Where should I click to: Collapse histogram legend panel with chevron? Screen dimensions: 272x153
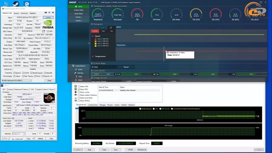pyautogui.click(x=89, y=43)
